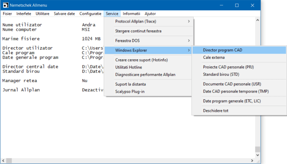The height and width of the screenshot is (164, 287).
Task: Click the Nemetschek Allmenu title bar icon
Action: click(x=6, y=5)
